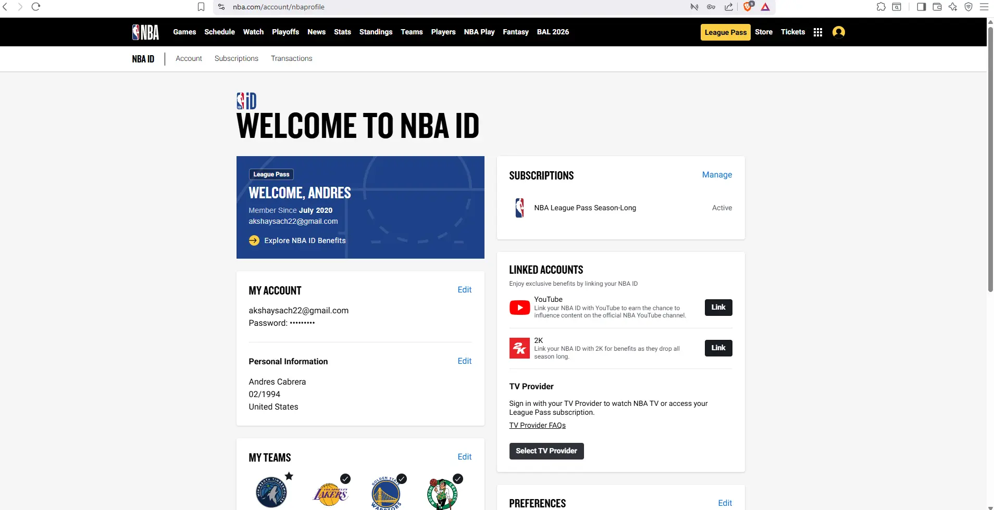
Task: Open the browser tab search icon
Action: click(x=897, y=7)
